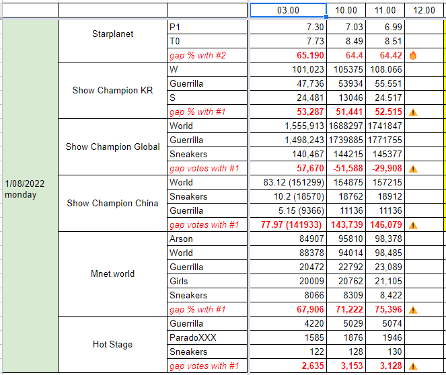Select the 1/08/2022 monday date cell
The image size is (446, 375).
(30, 196)
